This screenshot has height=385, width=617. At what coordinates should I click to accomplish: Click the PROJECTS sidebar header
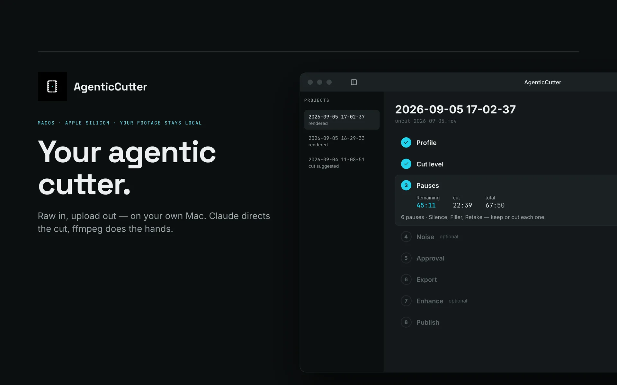click(x=317, y=100)
